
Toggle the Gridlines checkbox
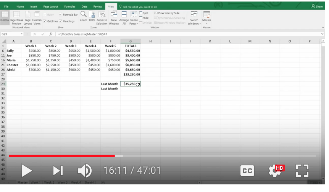pyautogui.click(x=45, y=21)
